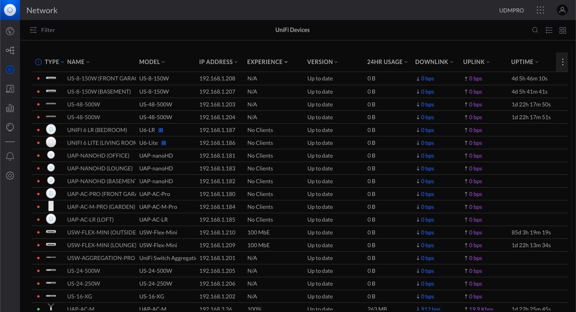Viewport: 576px width, 312px height.
Task: Click USW-FLEX-MINI (LOUNGE) device icon
Action: coord(51,245)
